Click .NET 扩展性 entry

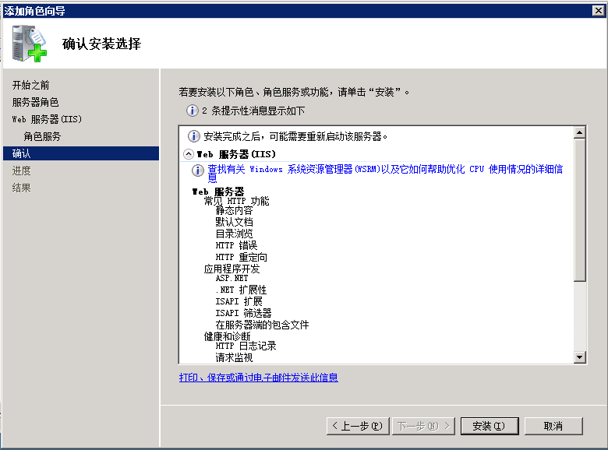pyautogui.click(x=241, y=290)
